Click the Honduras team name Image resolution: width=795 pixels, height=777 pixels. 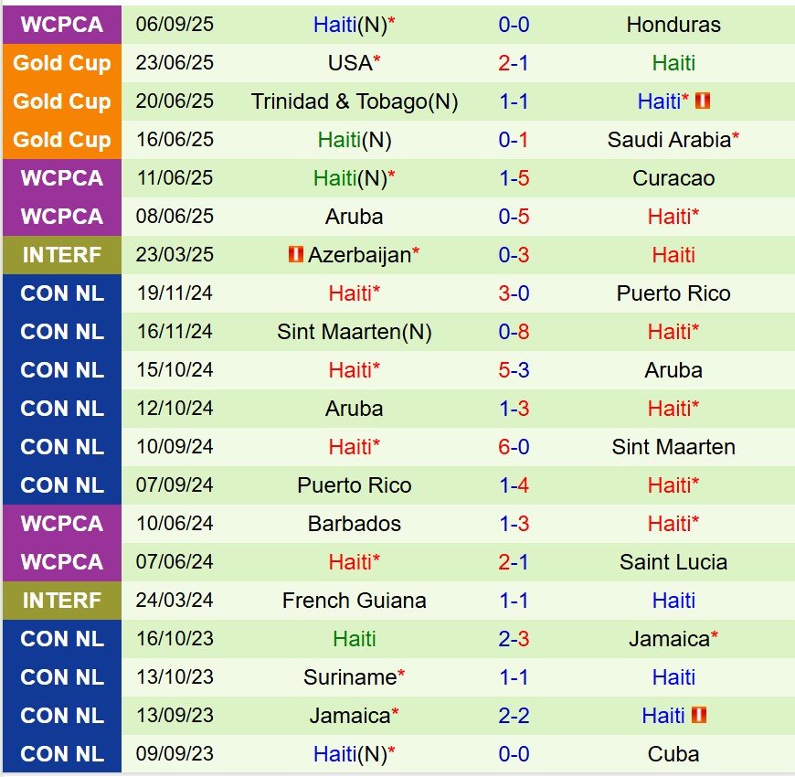tap(673, 25)
